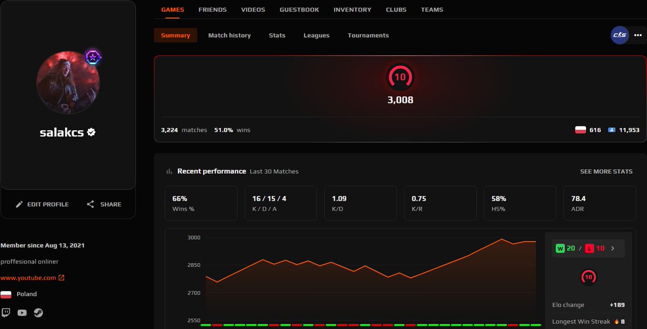The height and width of the screenshot is (329, 647).
Task: View the Tournaments sub-tab
Action: pyautogui.click(x=368, y=36)
